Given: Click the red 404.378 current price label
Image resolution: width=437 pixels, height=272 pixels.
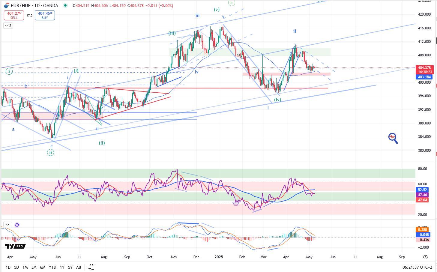Looking at the screenshot, I should 424,68.
